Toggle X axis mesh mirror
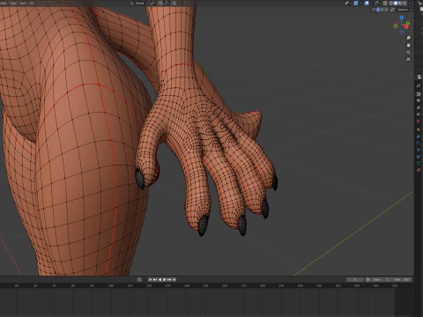423x317 pixels. [378, 10]
